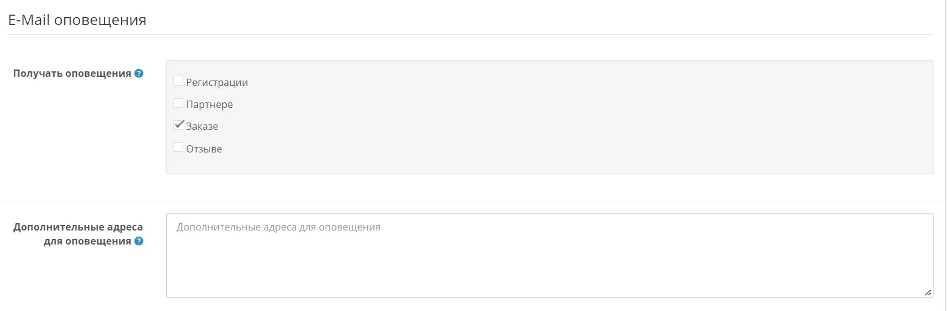Click empty space inside gray checkbox panel
This screenshot has width=947, height=311.
point(580,117)
